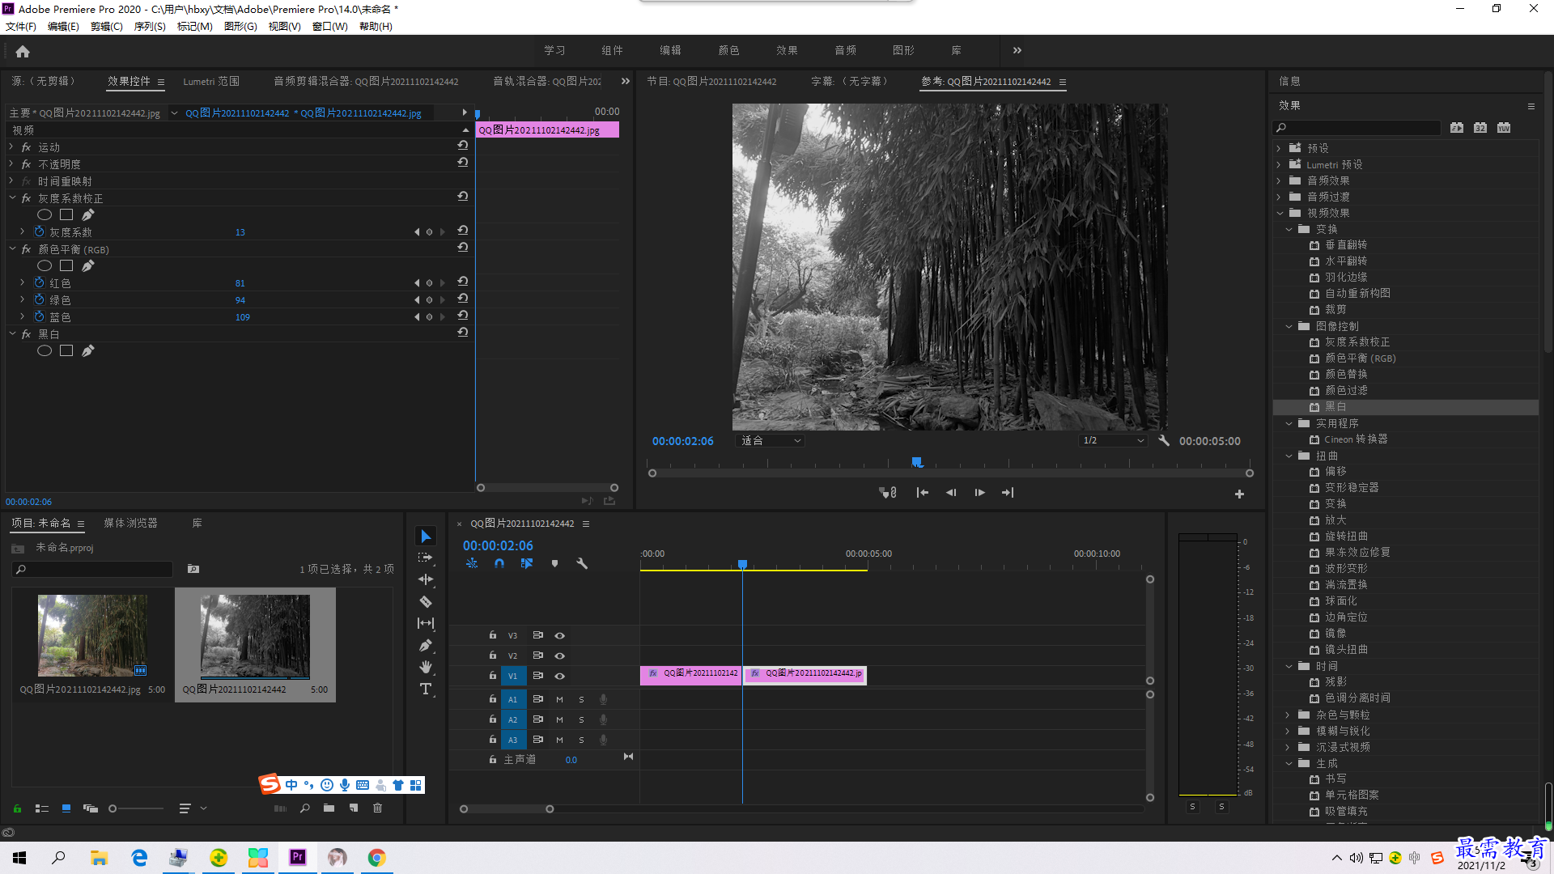Screen dimensions: 1554x874
Task: Click monitor playhead on scrub bar
Action: pyautogui.click(x=917, y=462)
